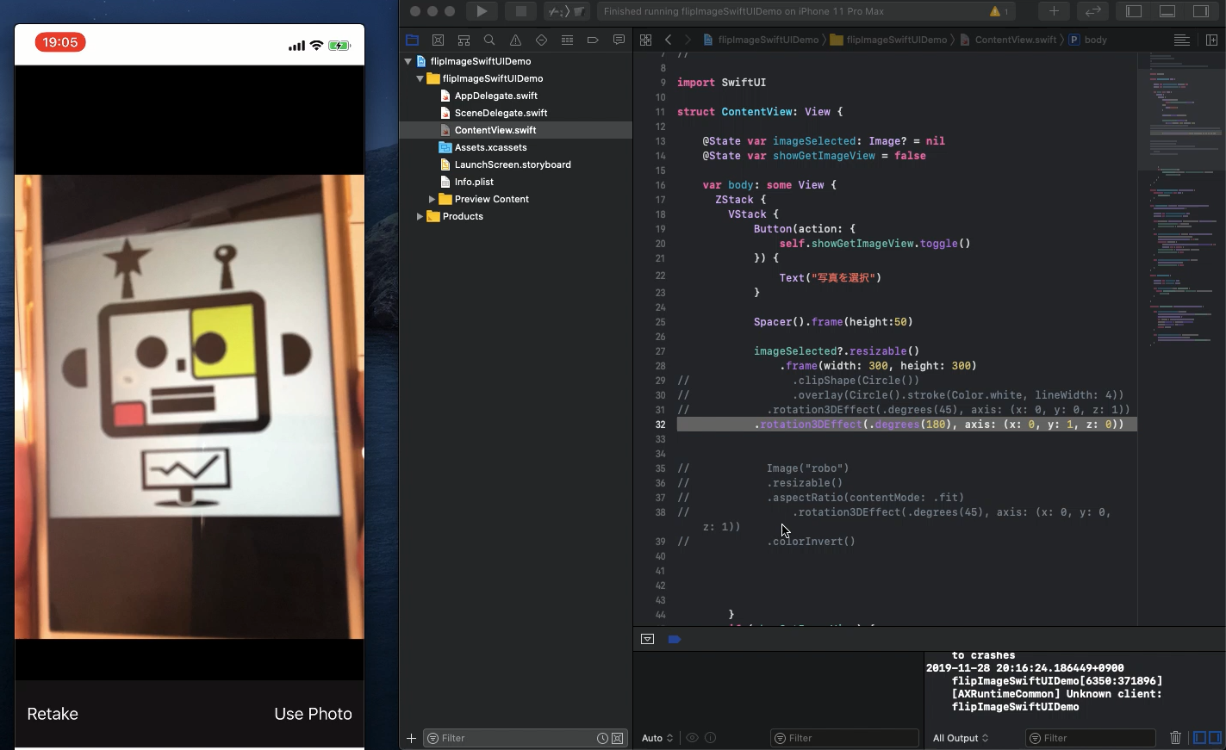This screenshot has width=1226, height=750.
Task: Click the "import SwiftUI" line
Action: pyautogui.click(x=721, y=83)
